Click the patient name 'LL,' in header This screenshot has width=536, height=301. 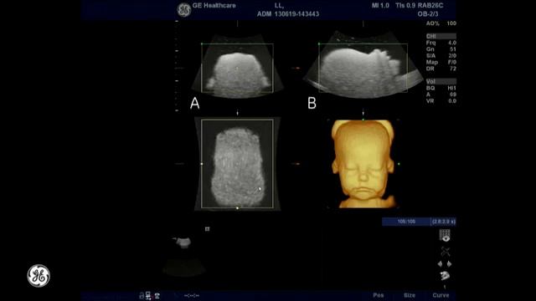[x=279, y=6]
